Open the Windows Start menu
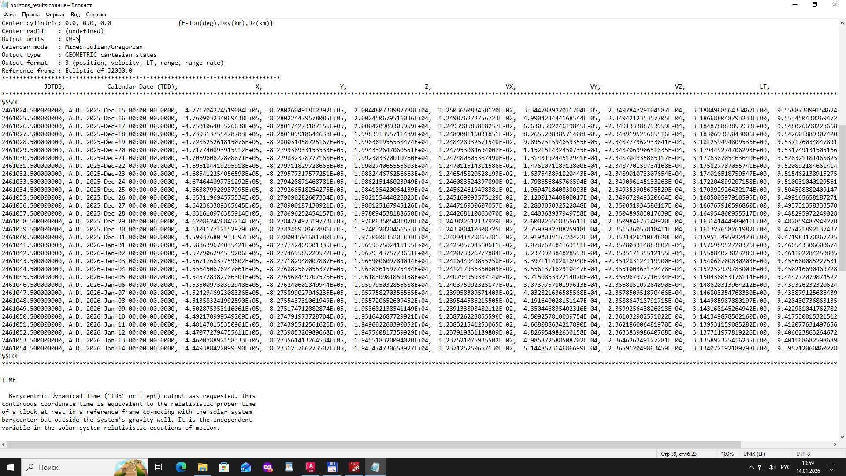846x476 pixels. tap(11, 467)
